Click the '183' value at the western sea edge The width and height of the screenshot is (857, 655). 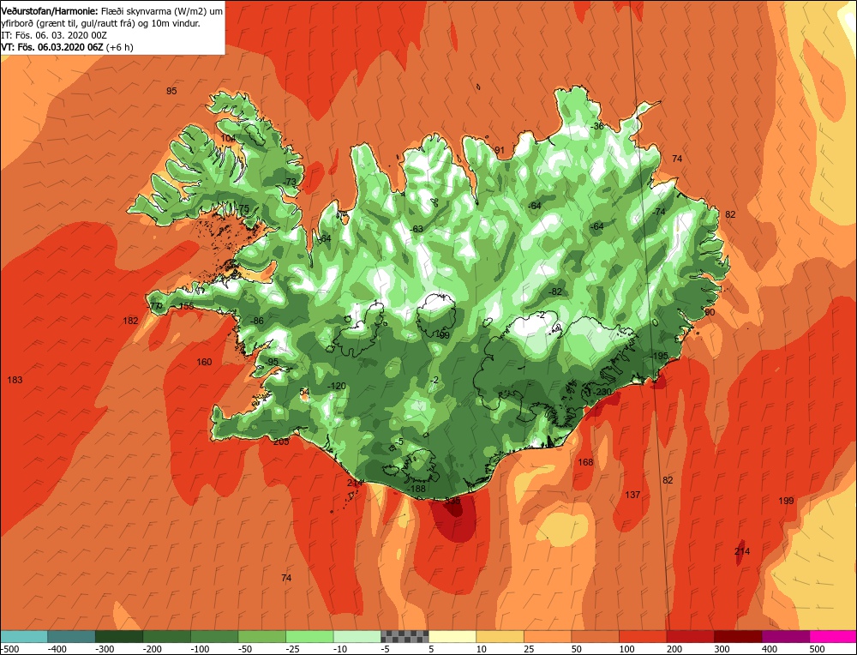[x=15, y=380]
